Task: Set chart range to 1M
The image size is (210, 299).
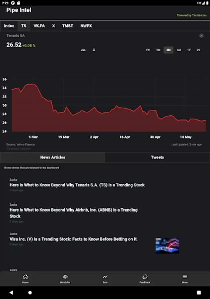Action: [x=158, y=50]
